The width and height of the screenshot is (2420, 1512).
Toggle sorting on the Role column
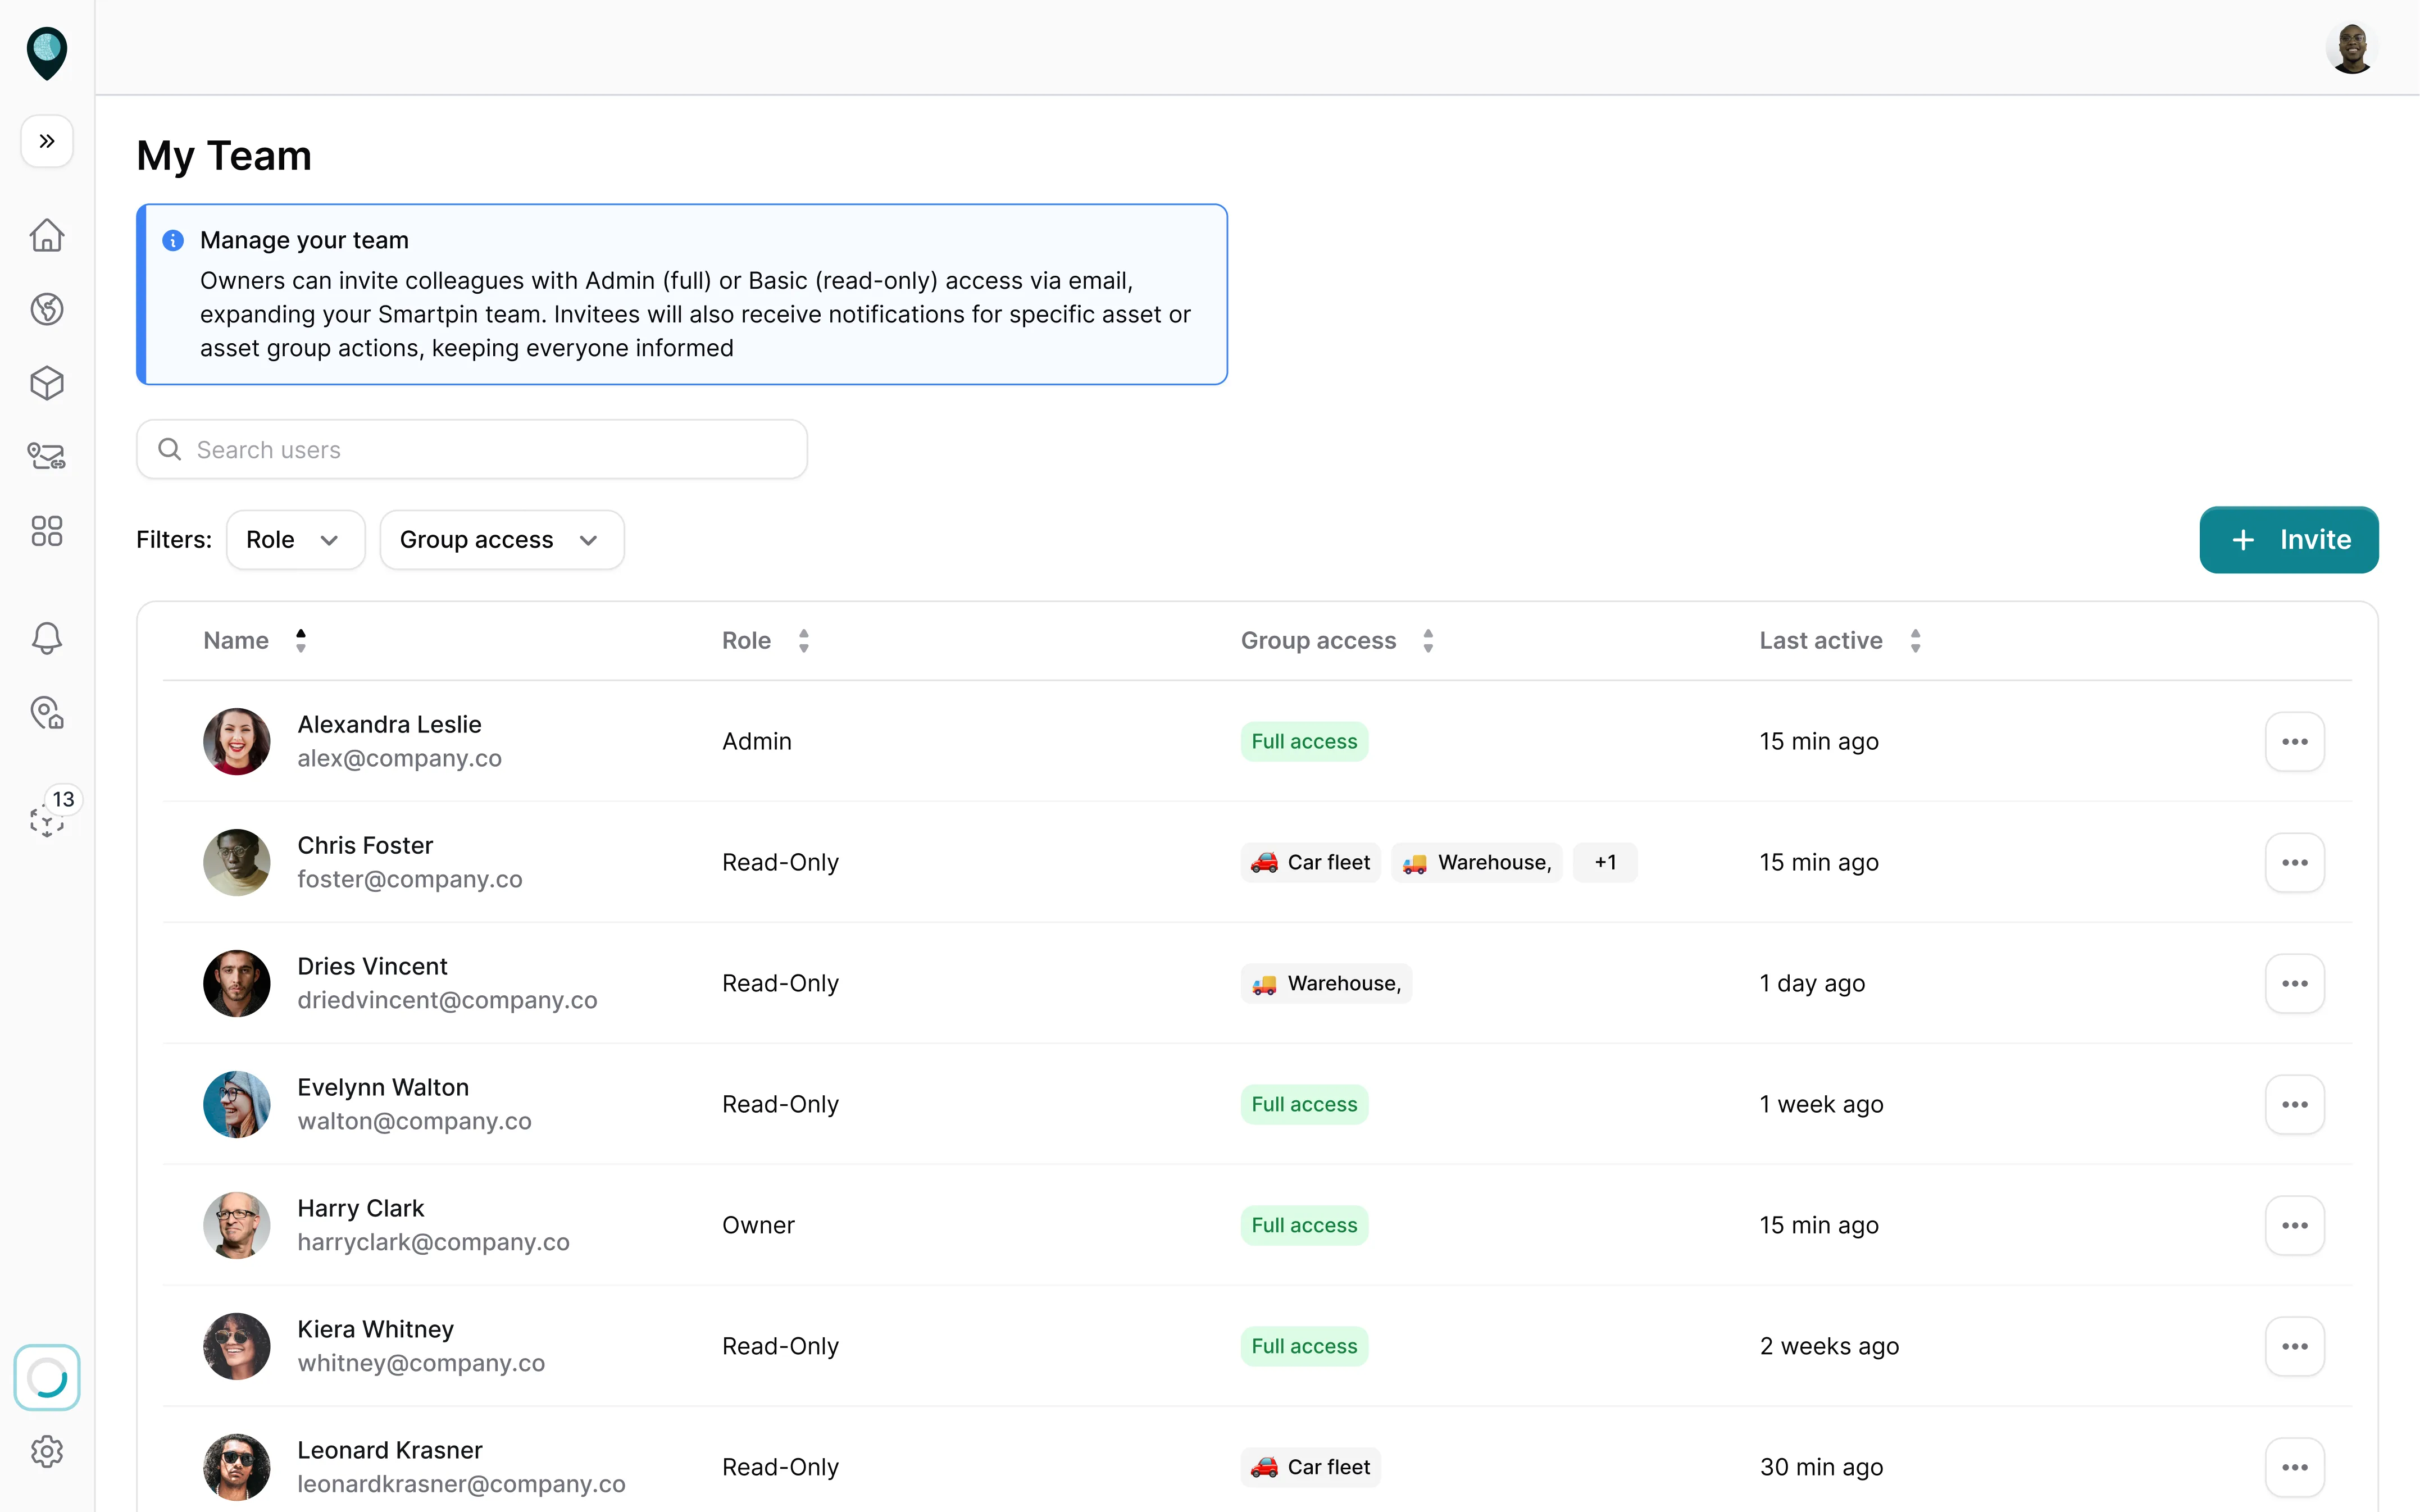pos(803,640)
